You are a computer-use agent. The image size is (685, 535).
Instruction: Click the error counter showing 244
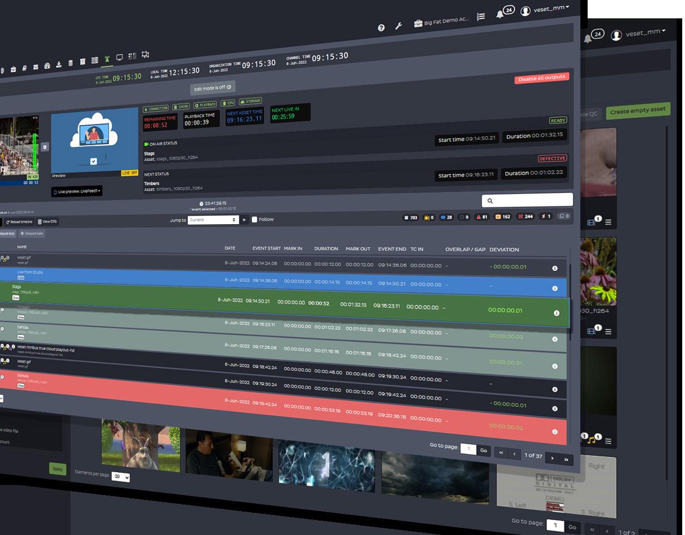[525, 216]
